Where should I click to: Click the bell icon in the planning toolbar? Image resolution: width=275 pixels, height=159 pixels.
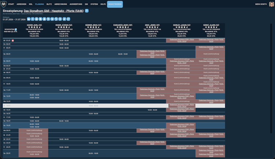[x=44, y=19]
